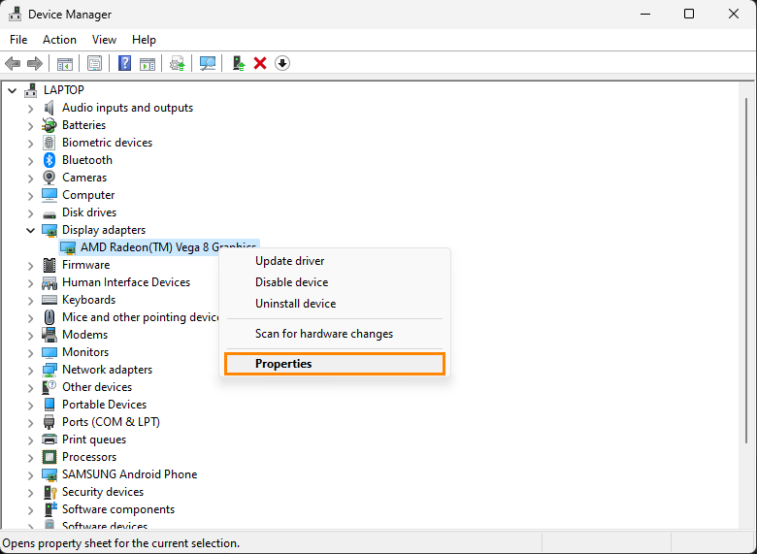Select the Cameras webcam icon

pos(49,178)
